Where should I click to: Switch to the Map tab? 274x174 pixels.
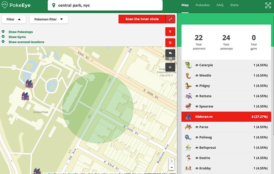pyautogui.click(x=185, y=5)
